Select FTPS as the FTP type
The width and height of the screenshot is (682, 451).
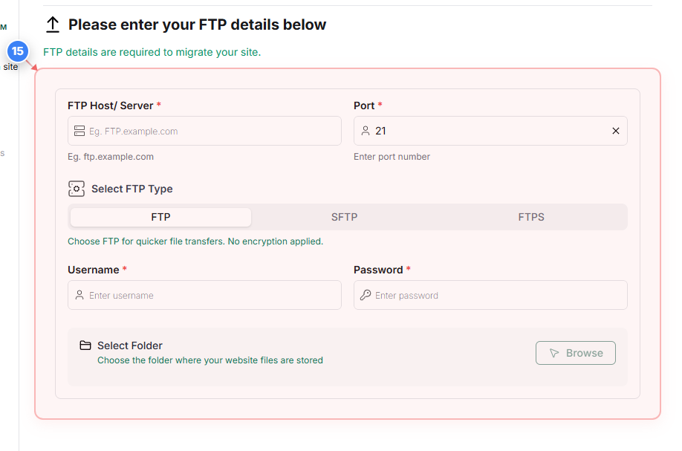(532, 217)
